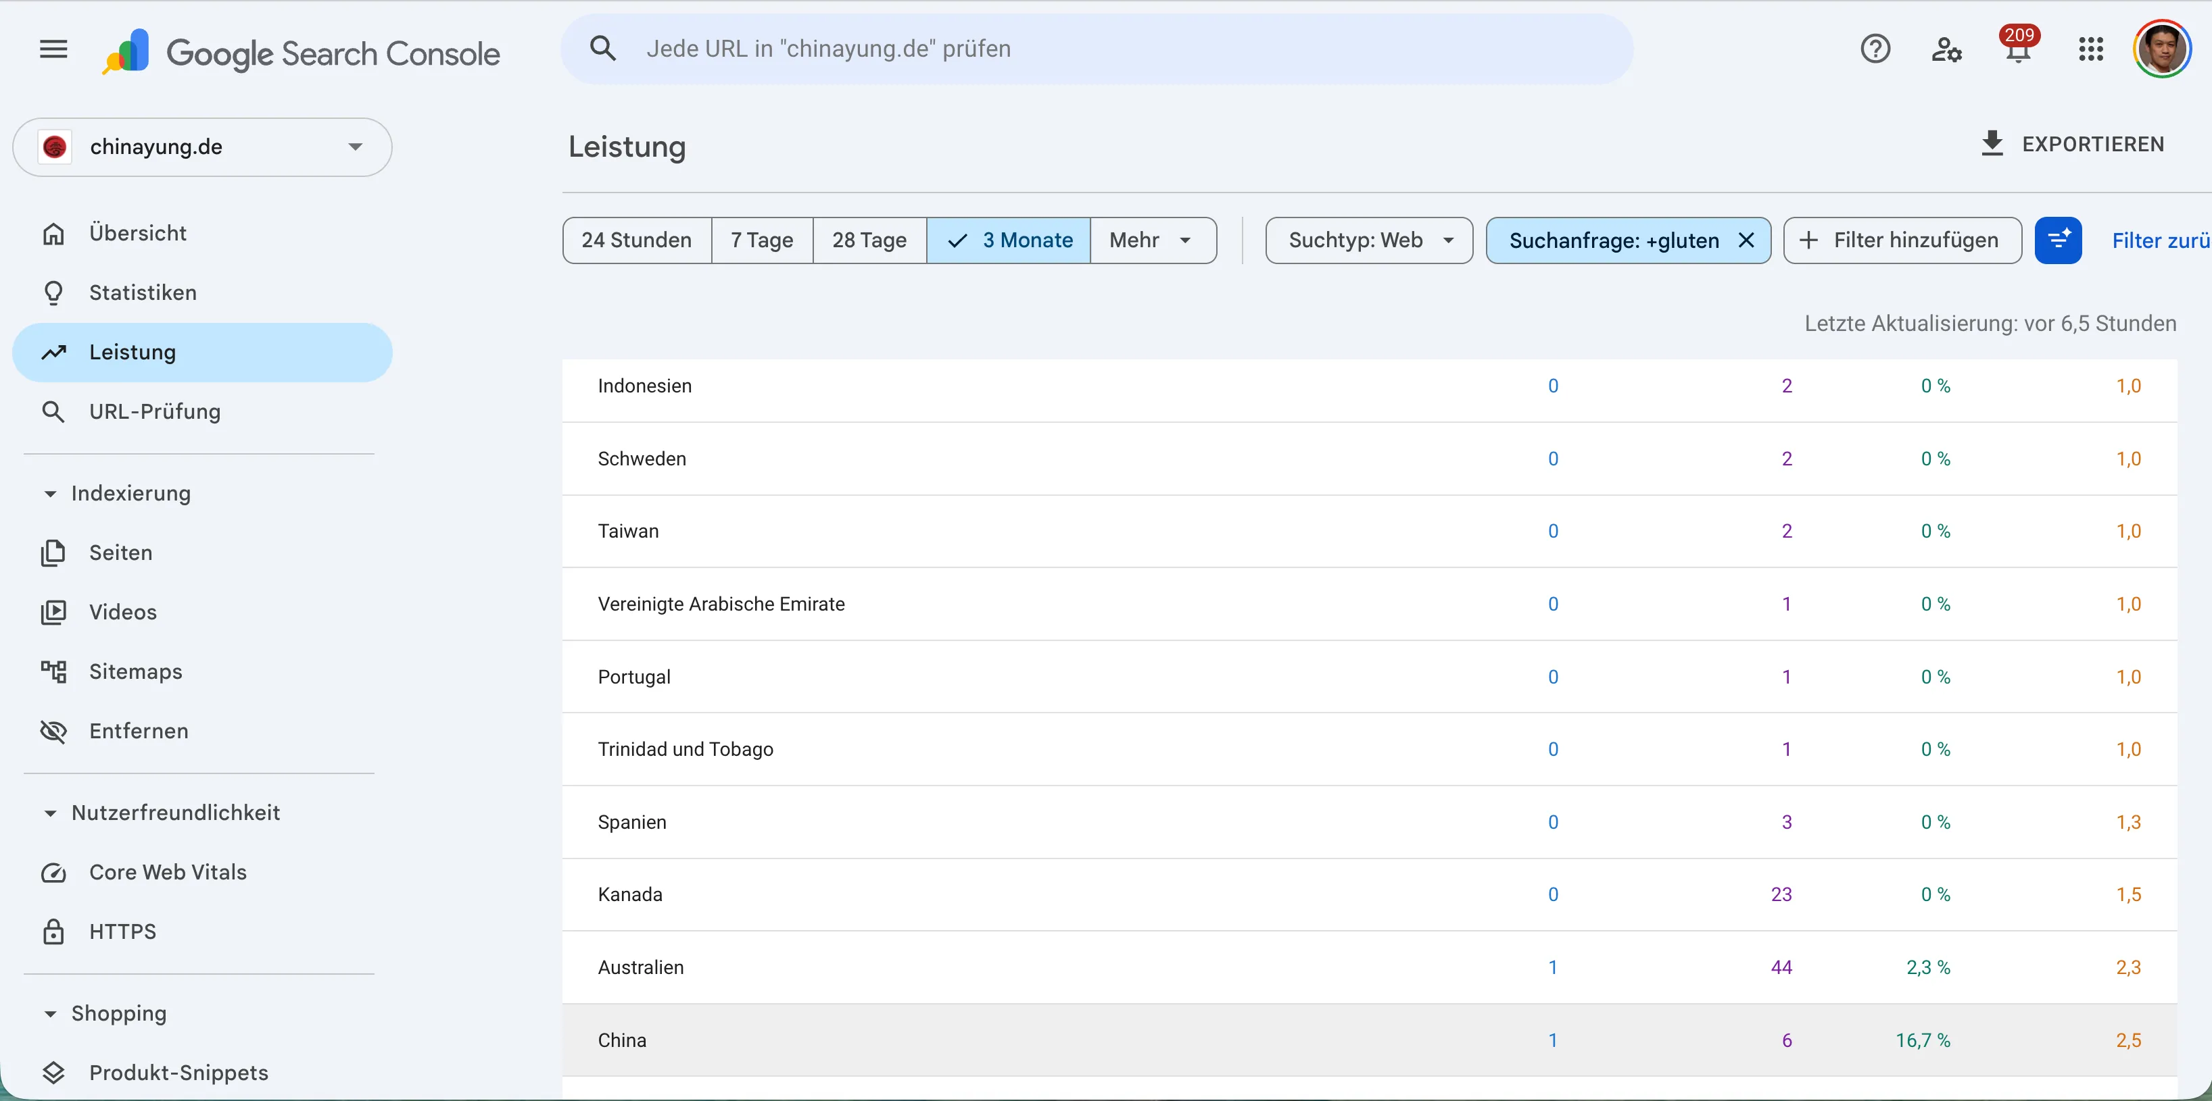This screenshot has width=2212, height=1101.
Task: Open the account profile avatar
Action: [x=2162, y=49]
